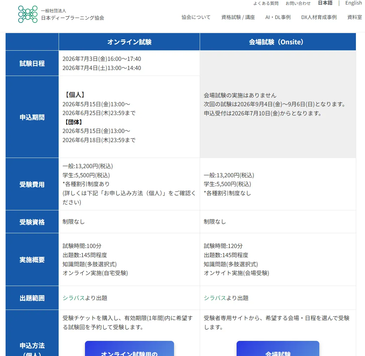Open the DX人材育成事例 menu
Image resolution: width=365 pixels, height=356 pixels.
point(319,17)
